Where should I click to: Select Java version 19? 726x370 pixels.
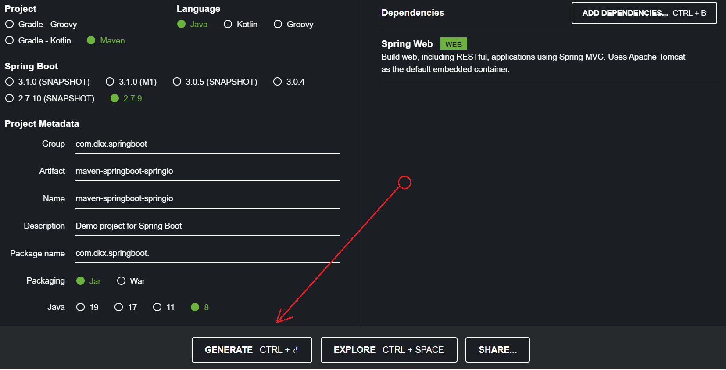click(87, 307)
